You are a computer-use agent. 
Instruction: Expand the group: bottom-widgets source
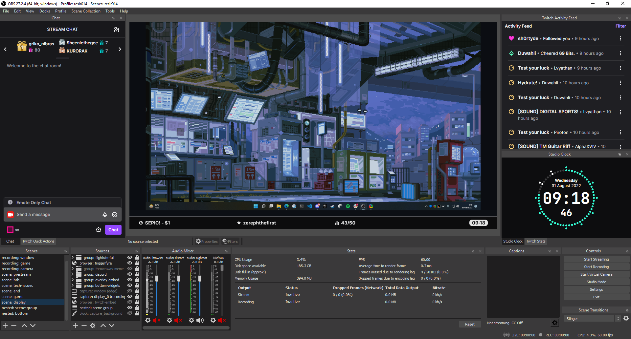click(73, 286)
